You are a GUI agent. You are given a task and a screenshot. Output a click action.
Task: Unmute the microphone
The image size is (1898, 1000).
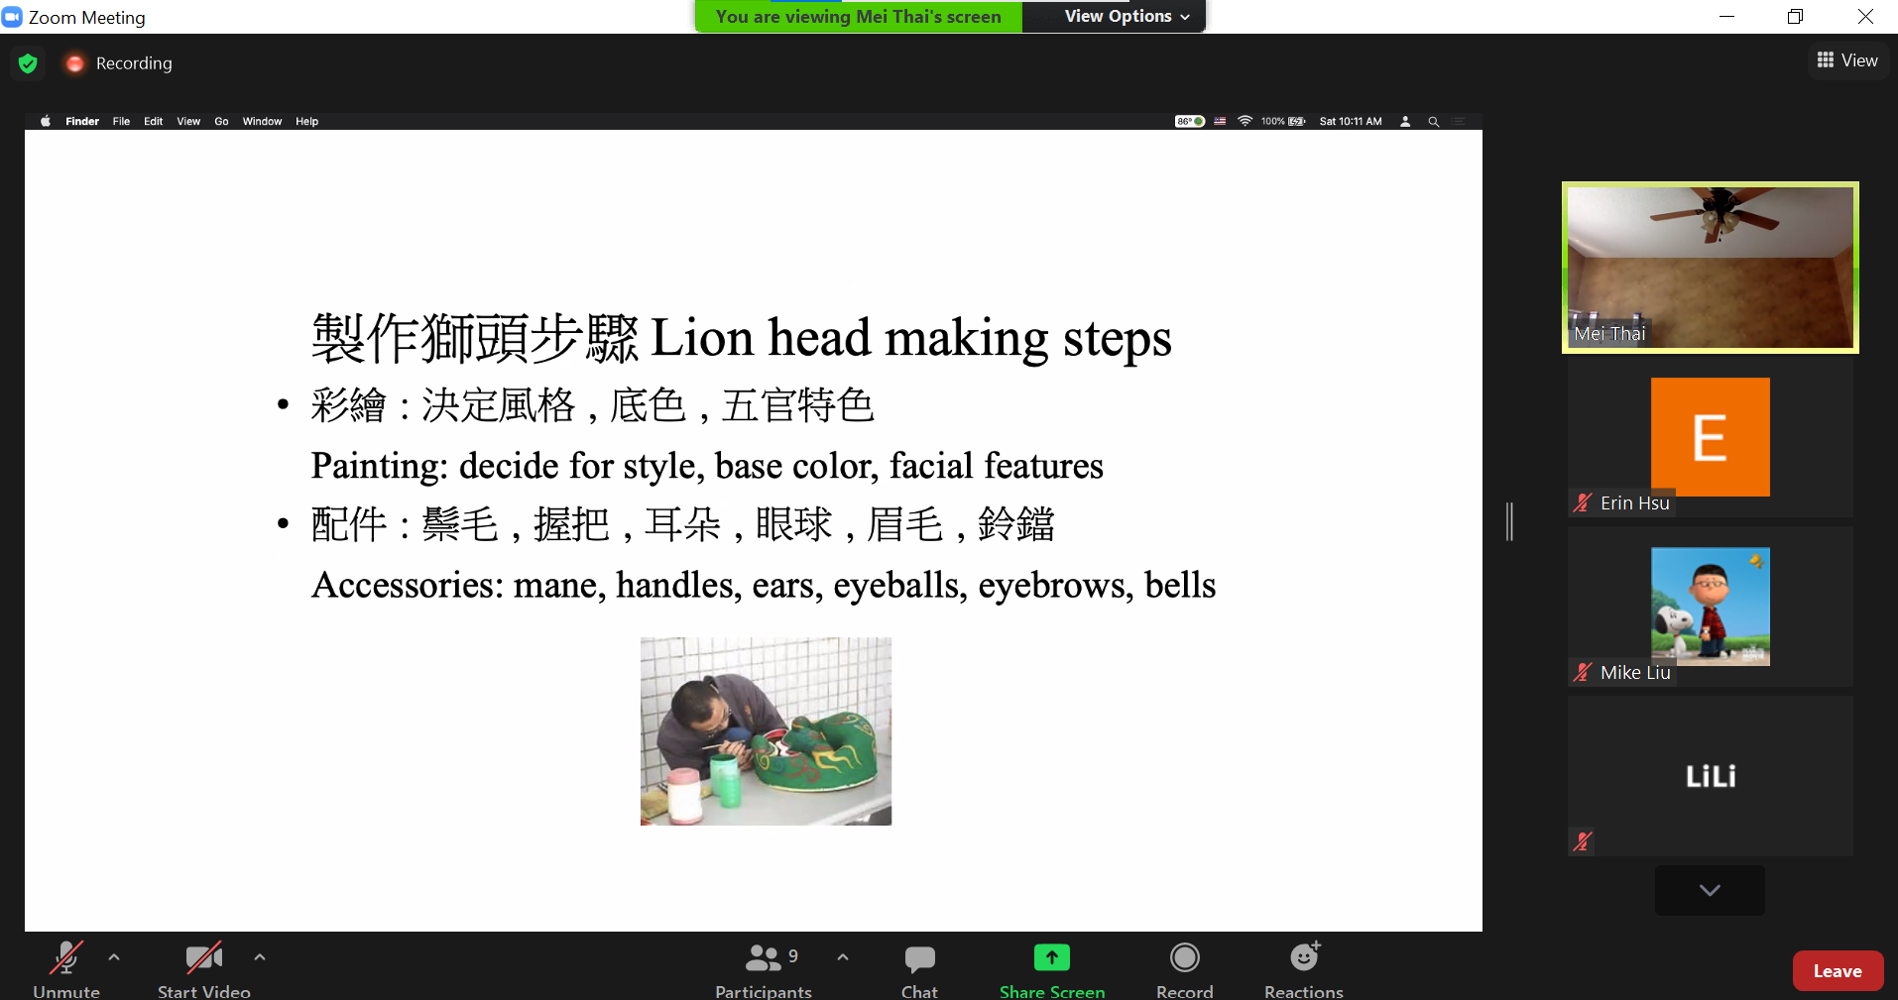pyautogui.click(x=65, y=957)
